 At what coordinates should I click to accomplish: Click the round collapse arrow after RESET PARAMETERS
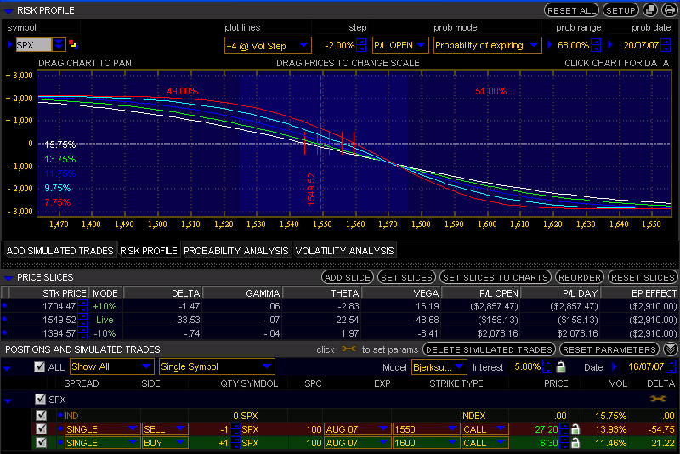pos(671,349)
